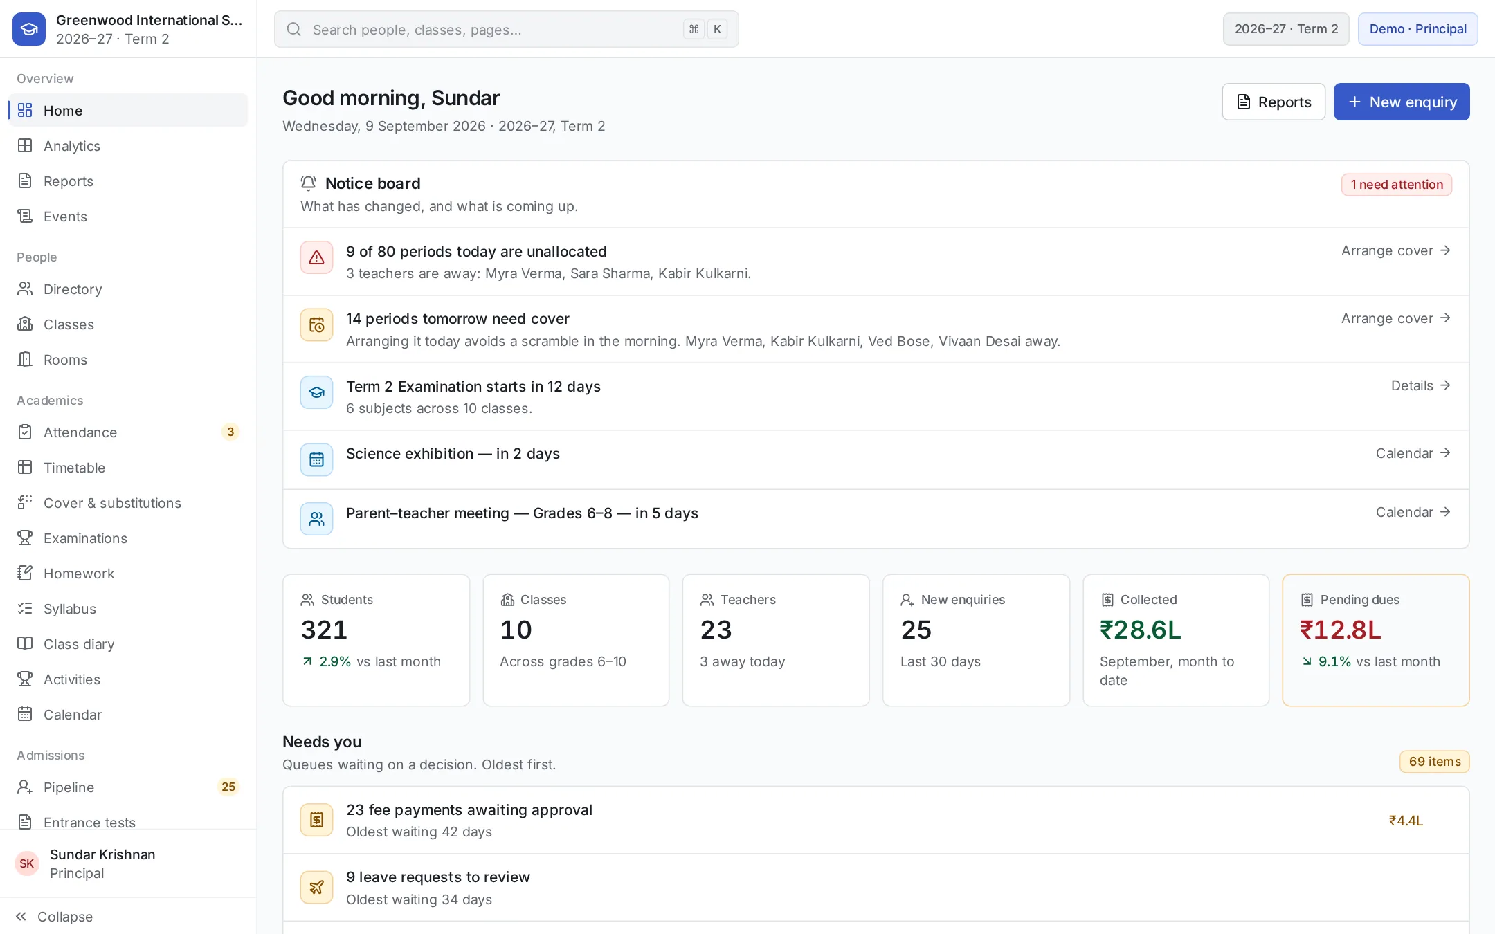Image resolution: width=1495 pixels, height=934 pixels.
Task: Open the Pending dues stat card
Action: click(x=1376, y=640)
